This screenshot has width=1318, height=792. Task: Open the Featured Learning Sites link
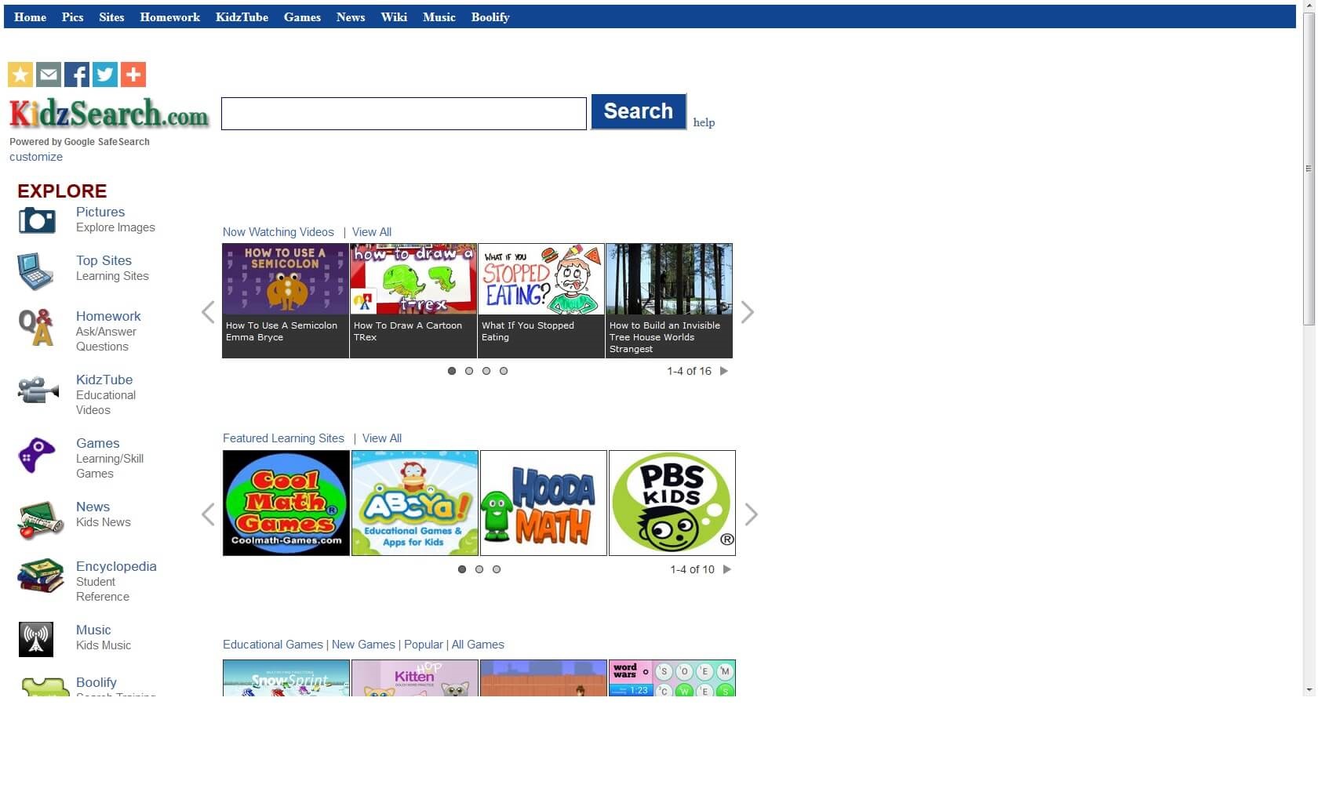tap(283, 438)
